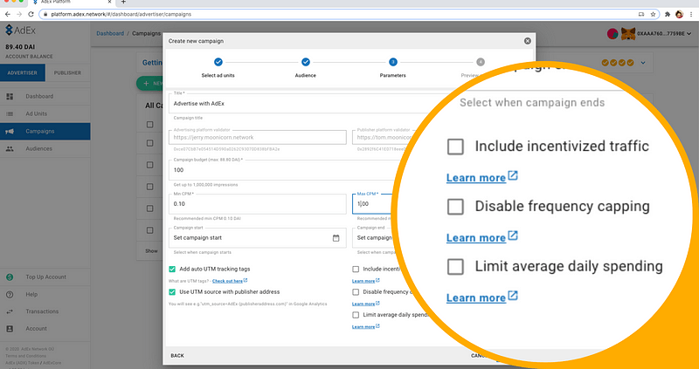Open a new browser tab
The height and width of the screenshot is (369, 699).
123,3
